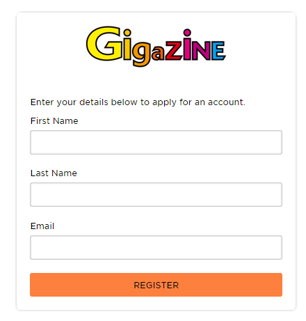Click the First Name label
The image size is (306, 321).
click(54, 121)
